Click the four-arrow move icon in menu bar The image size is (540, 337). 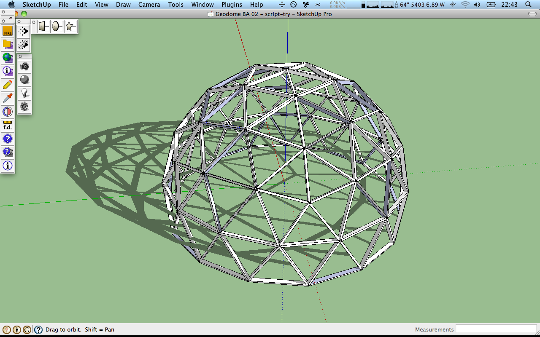coord(282,5)
